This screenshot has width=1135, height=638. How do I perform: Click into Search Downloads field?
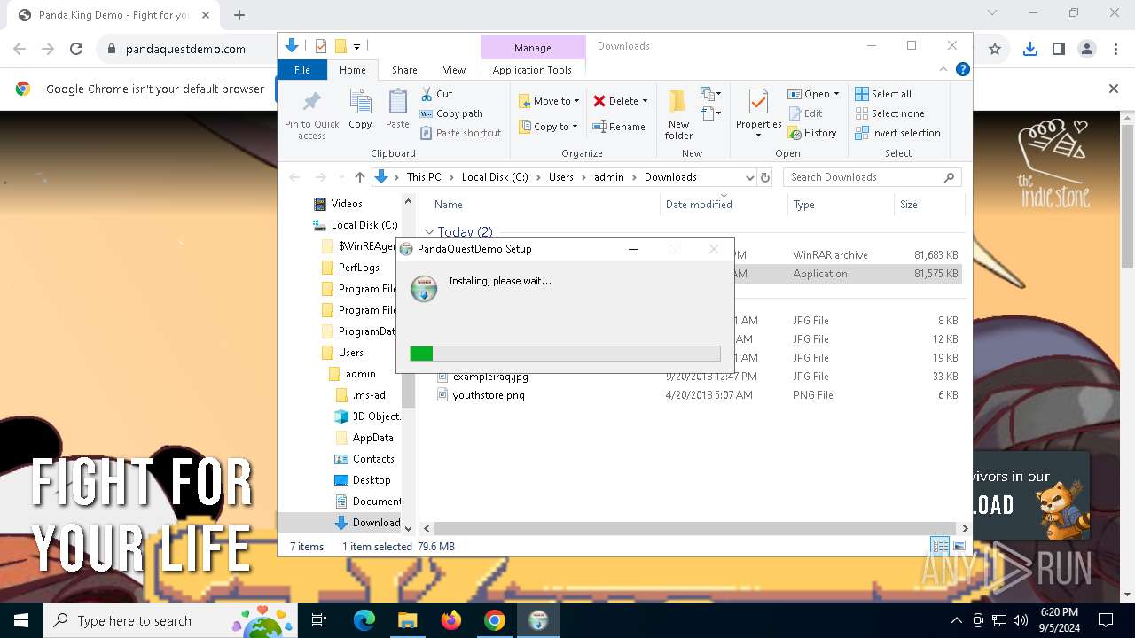click(x=873, y=177)
